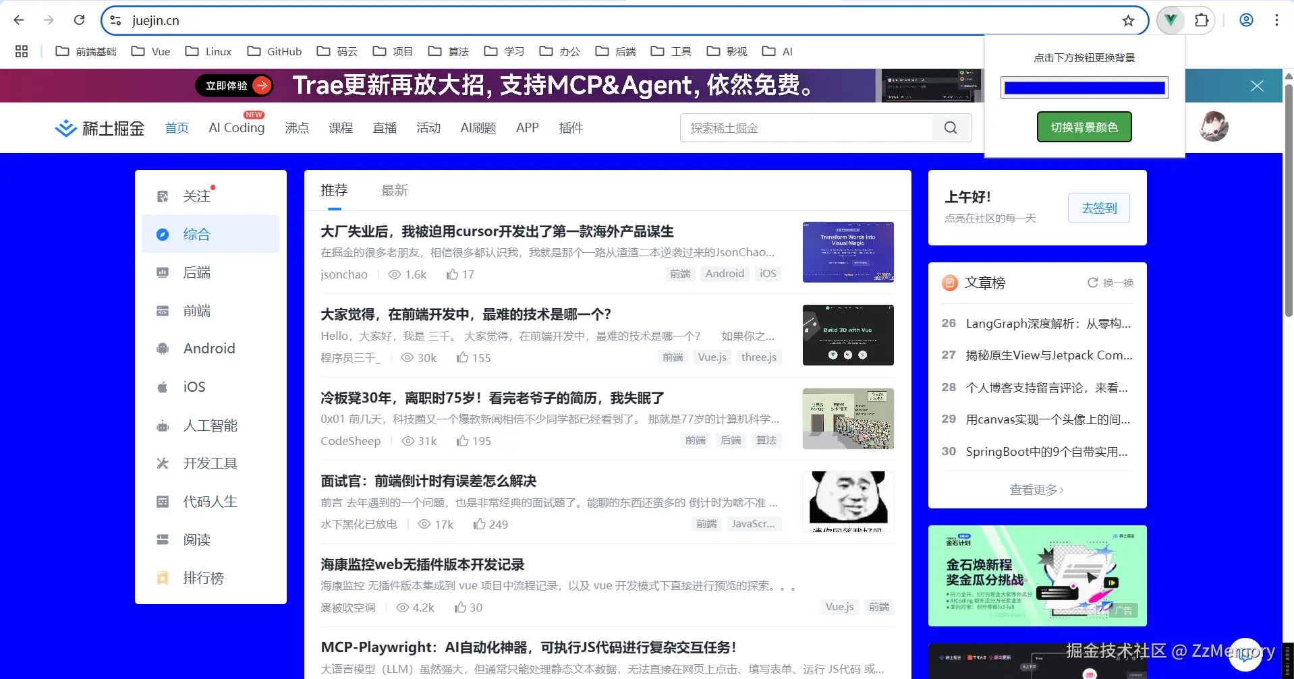Viewport: 1294px width, 679px height.
Task: Open the 排行榜 sidebar section
Action: pos(202,577)
